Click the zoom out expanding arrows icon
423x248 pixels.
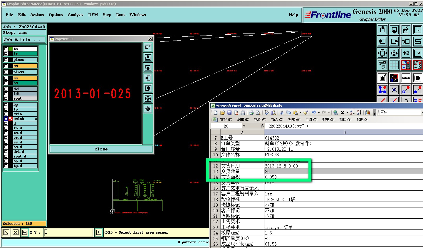click(382, 53)
